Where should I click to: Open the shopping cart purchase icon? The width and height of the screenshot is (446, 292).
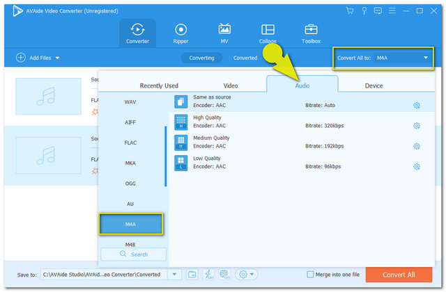coord(350,11)
